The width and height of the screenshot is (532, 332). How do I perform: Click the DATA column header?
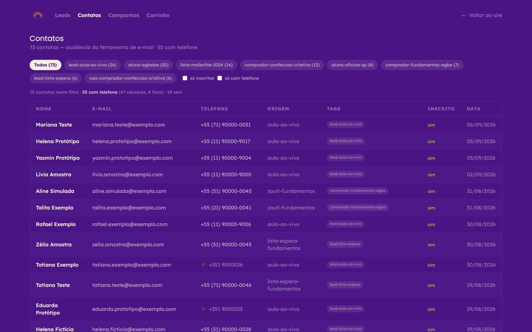pos(474,109)
